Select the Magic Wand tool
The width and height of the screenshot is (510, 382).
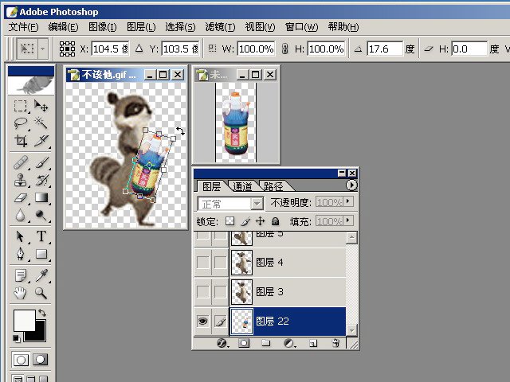(41, 123)
